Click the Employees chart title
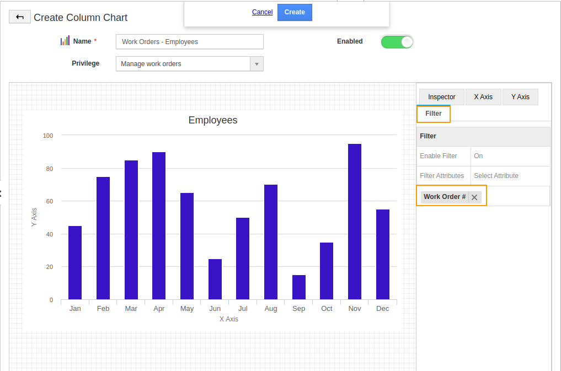The image size is (561, 371). pyautogui.click(x=213, y=120)
